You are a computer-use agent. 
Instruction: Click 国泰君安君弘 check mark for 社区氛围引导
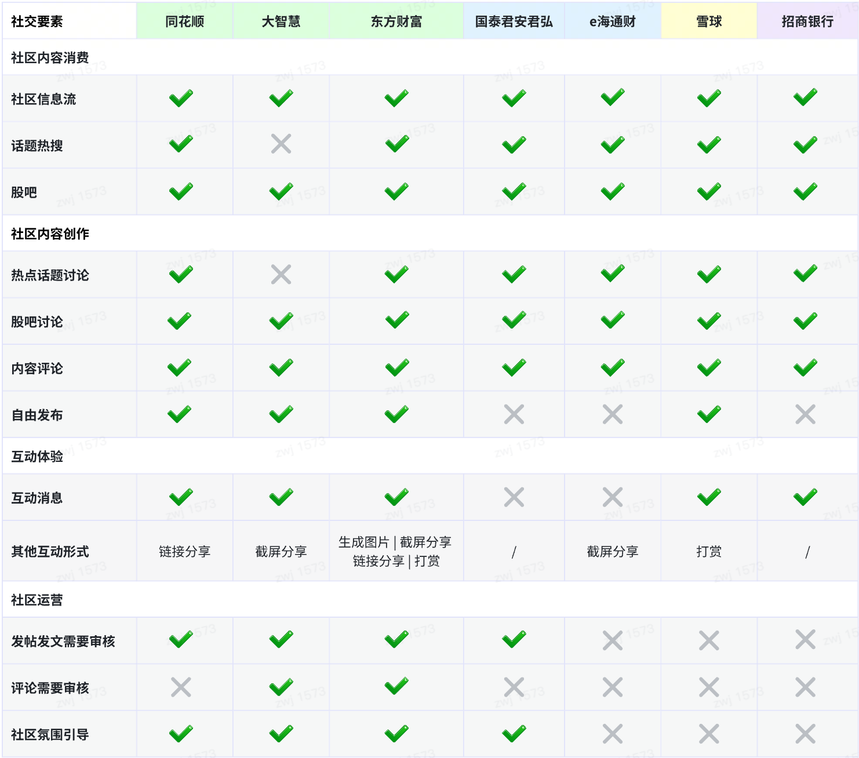pyautogui.click(x=514, y=734)
